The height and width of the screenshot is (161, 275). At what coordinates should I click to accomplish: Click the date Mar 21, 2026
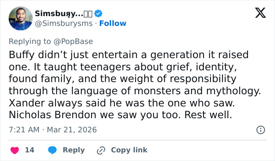click(x=71, y=130)
